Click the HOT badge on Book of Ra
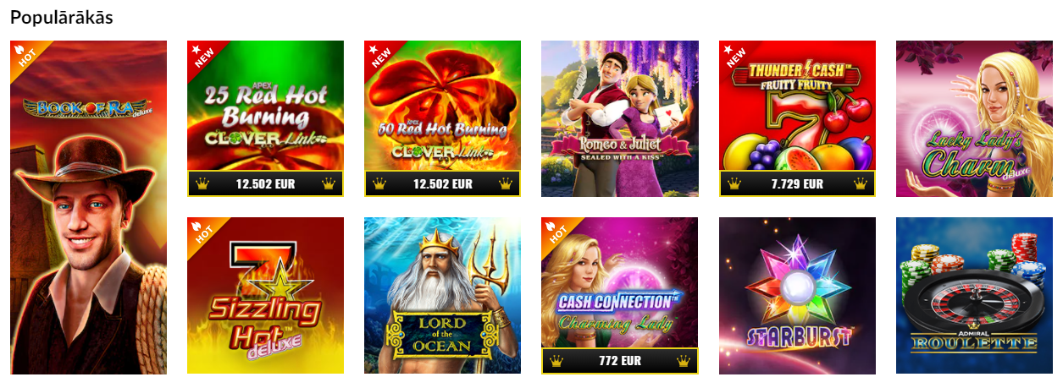The width and height of the screenshot is (1063, 388). 24,55
